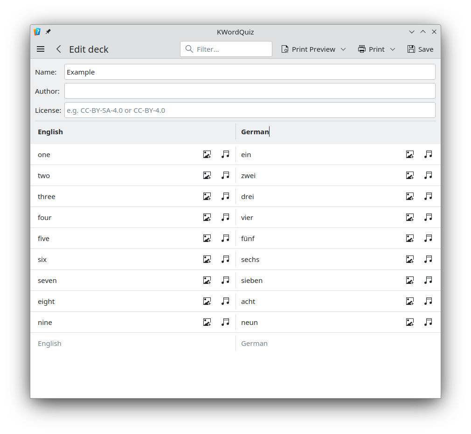The image size is (471, 434).
Task: Click inside the Filter search field
Action: pyautogui.click(x=226, y=49)
